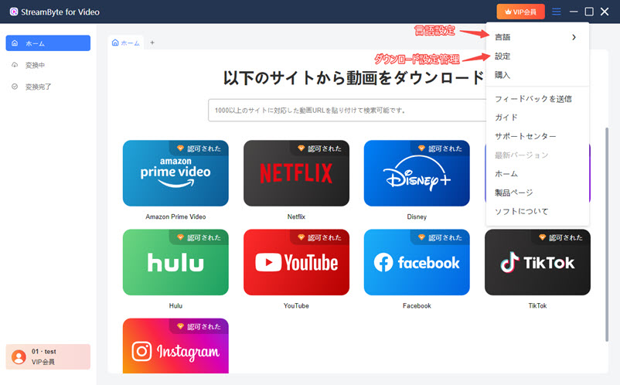Open 設定 from the menu

pyautogui.click(x=537, y=56)
